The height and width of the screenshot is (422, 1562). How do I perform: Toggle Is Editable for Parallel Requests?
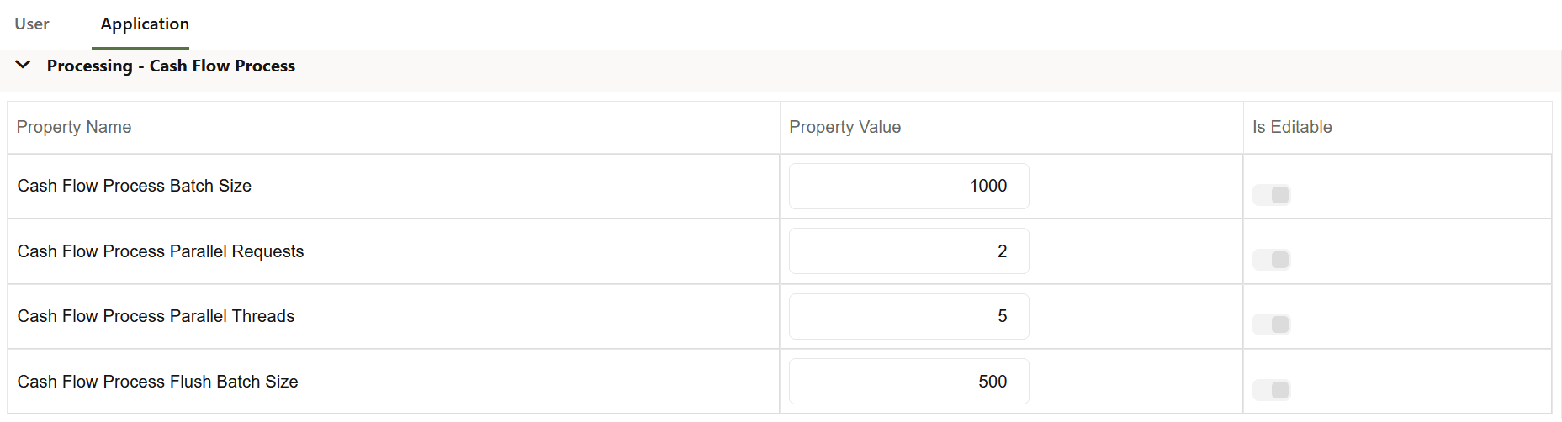pyautogui.click(x=1271, y=260)
